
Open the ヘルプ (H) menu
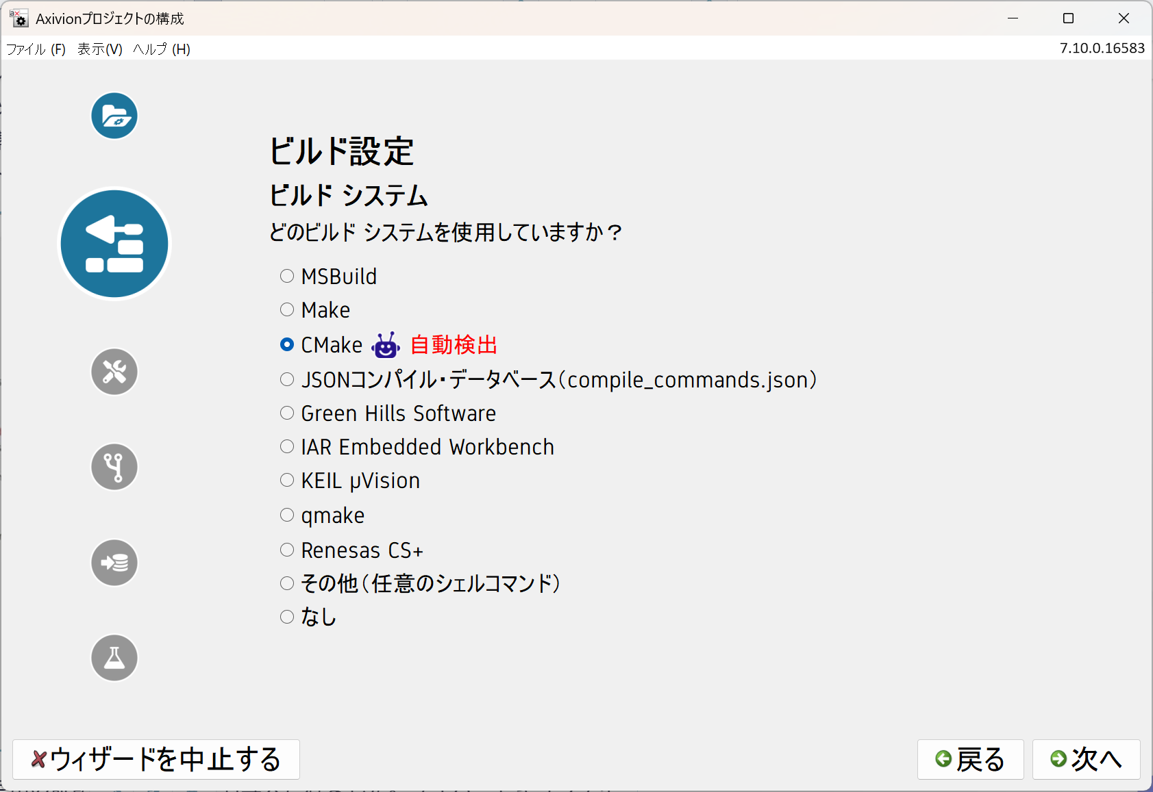tap(162, 49)
